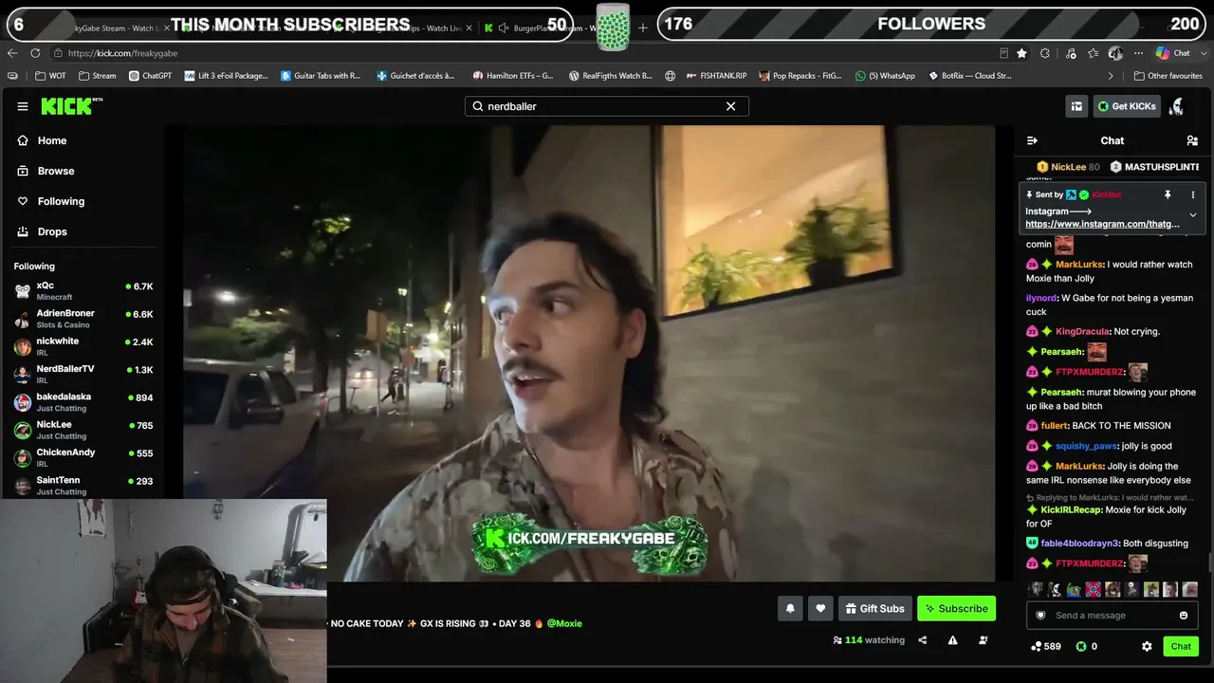Open the Kick dashboard panel icon
Viewport: 1214px width, 683px height.
click(x=1076, y=106)
